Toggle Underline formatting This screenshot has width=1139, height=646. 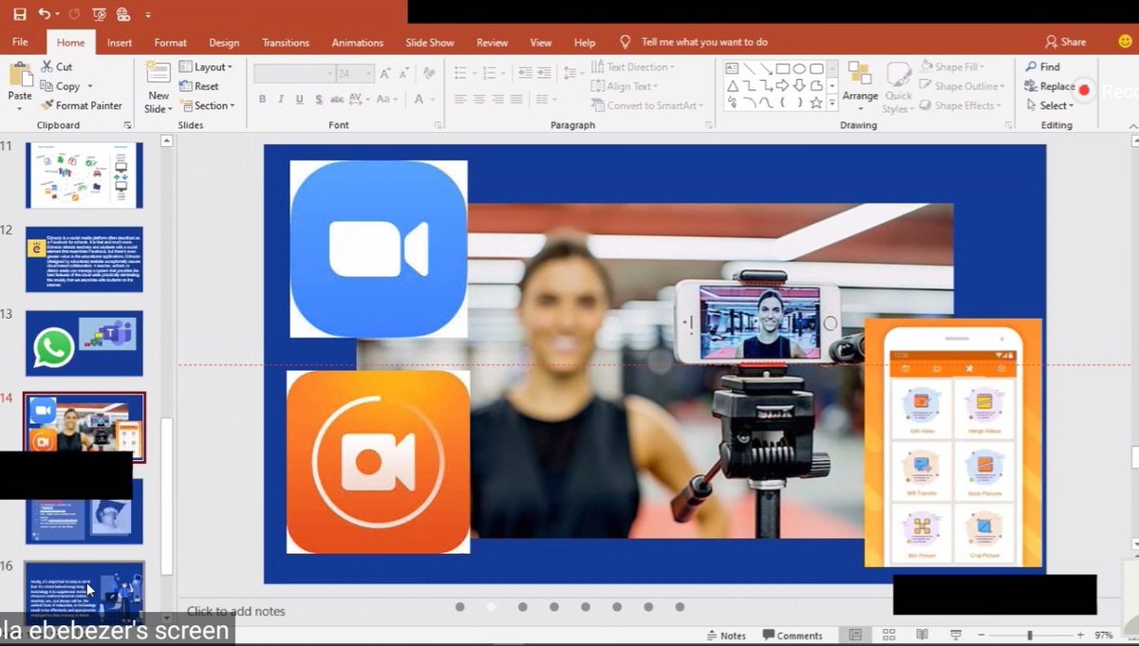click(x=299, y=99)
